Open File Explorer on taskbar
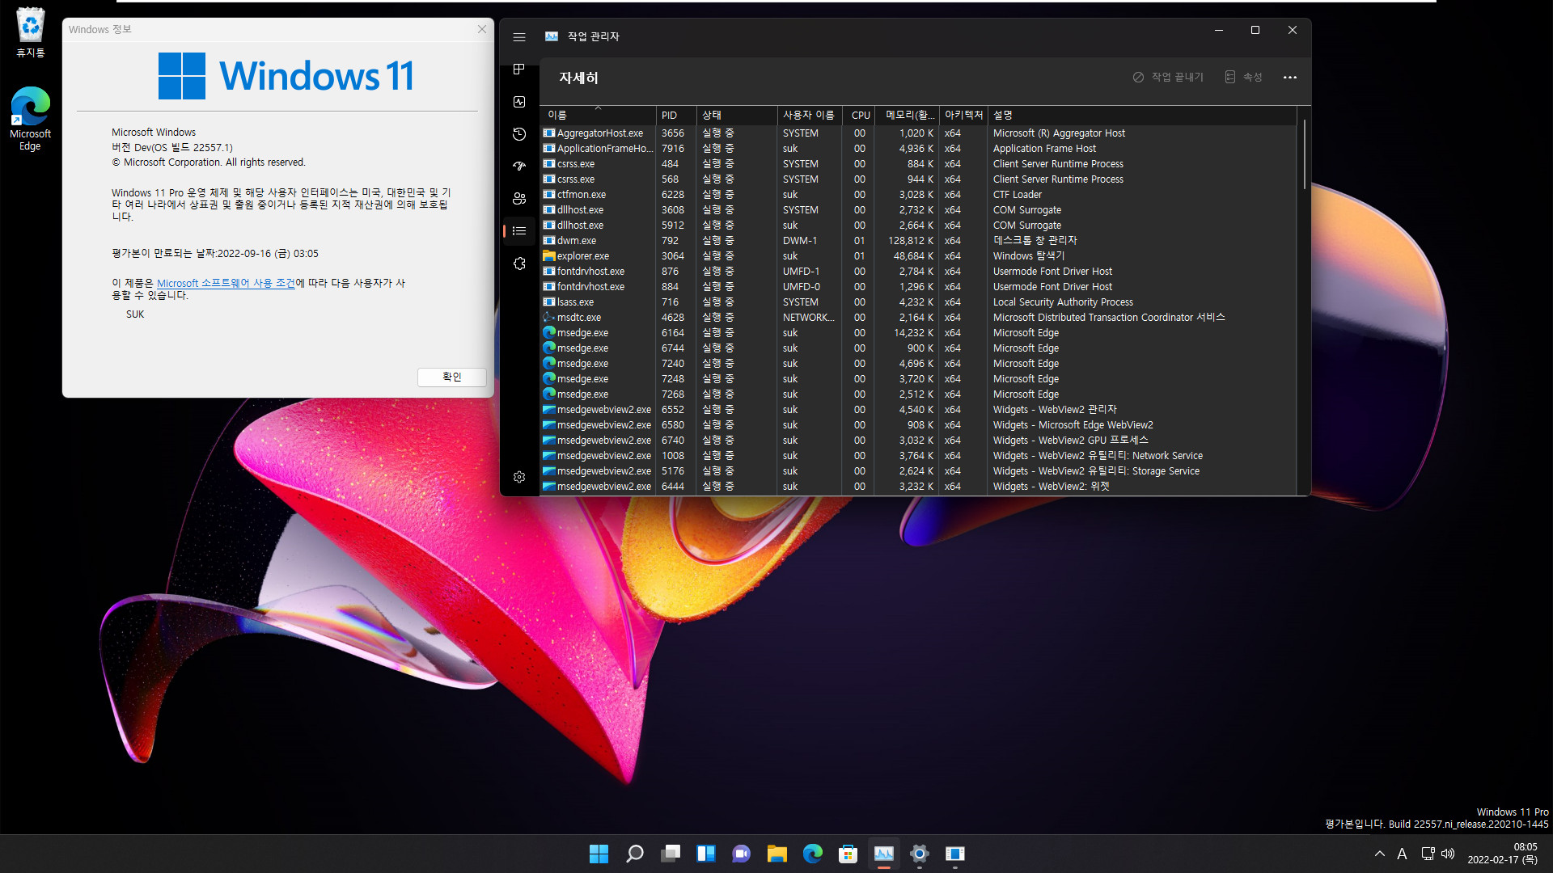Screen dimensions: 1553x873 (x=777, y=854)
